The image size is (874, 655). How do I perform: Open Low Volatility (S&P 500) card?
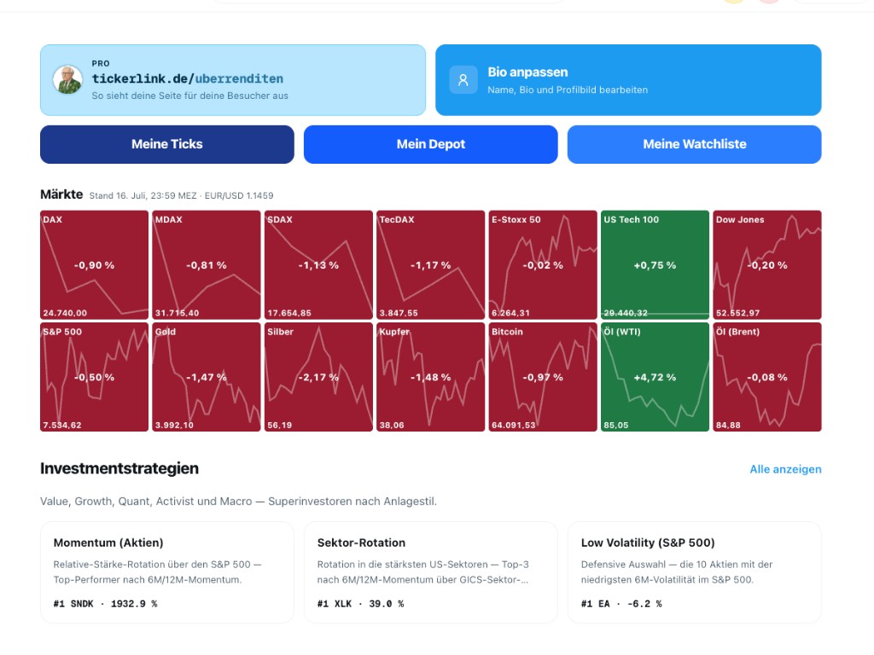click(x=695, y=572)
